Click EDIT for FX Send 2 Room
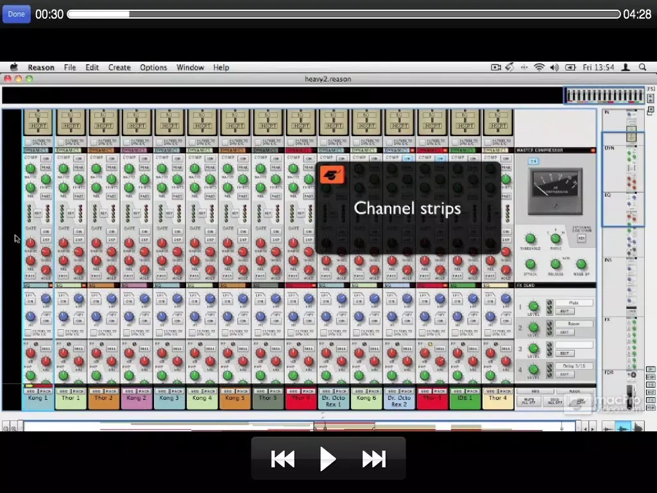 coord(565,333)
